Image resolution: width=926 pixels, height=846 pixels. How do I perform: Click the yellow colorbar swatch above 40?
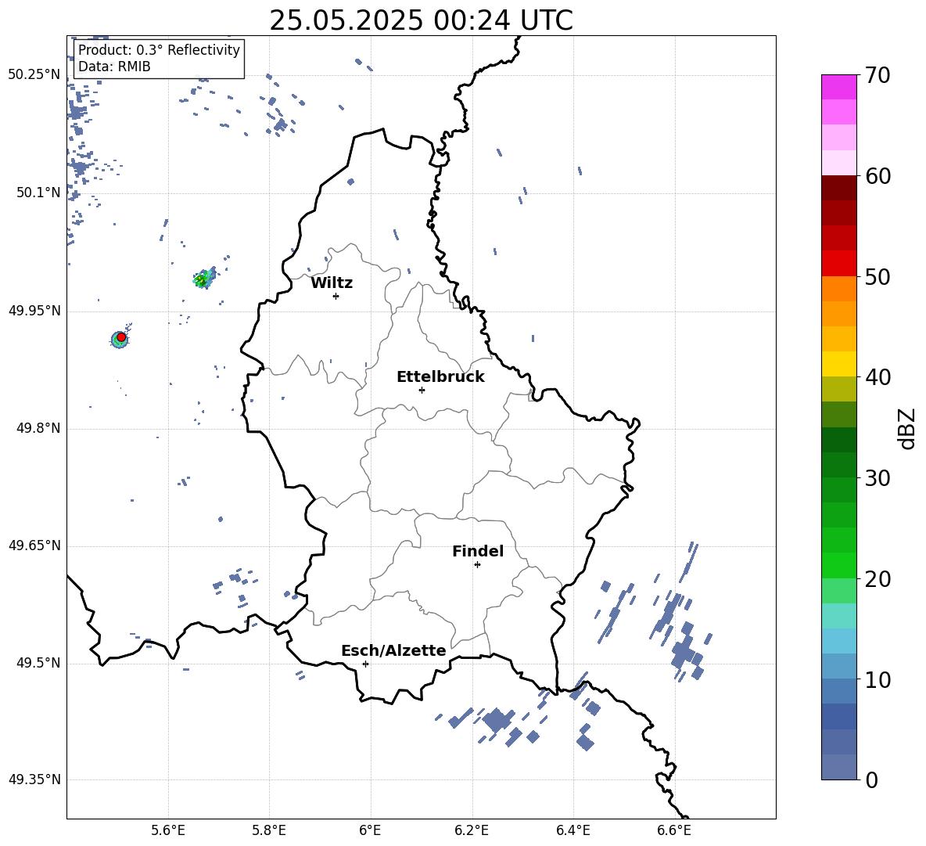839,364
